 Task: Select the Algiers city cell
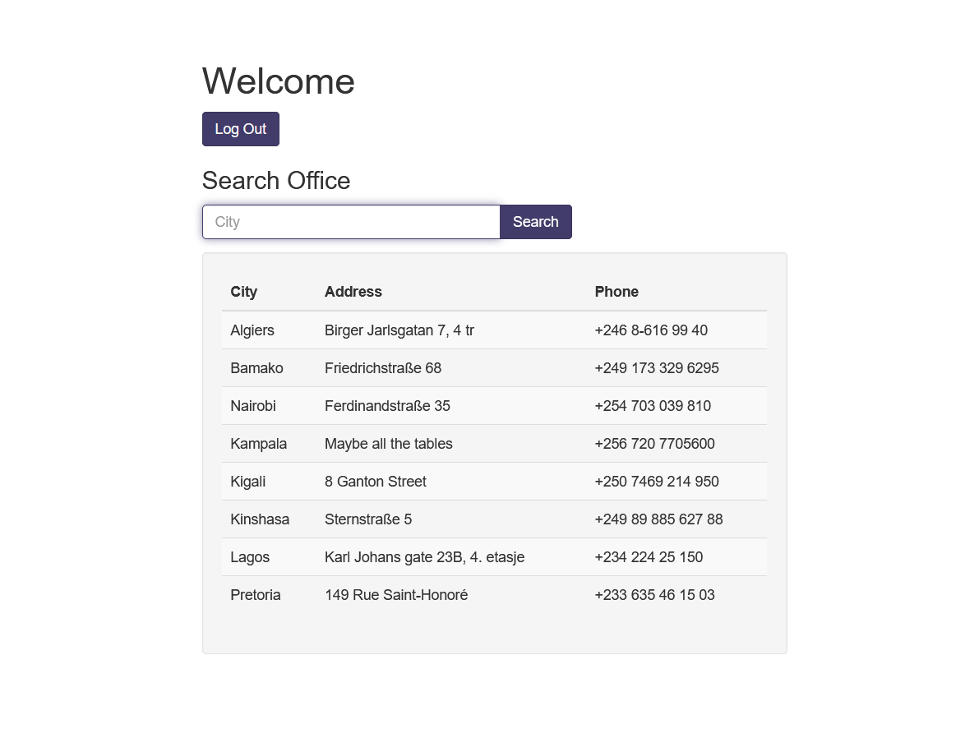pyautogui.click(x=252, y=330)
